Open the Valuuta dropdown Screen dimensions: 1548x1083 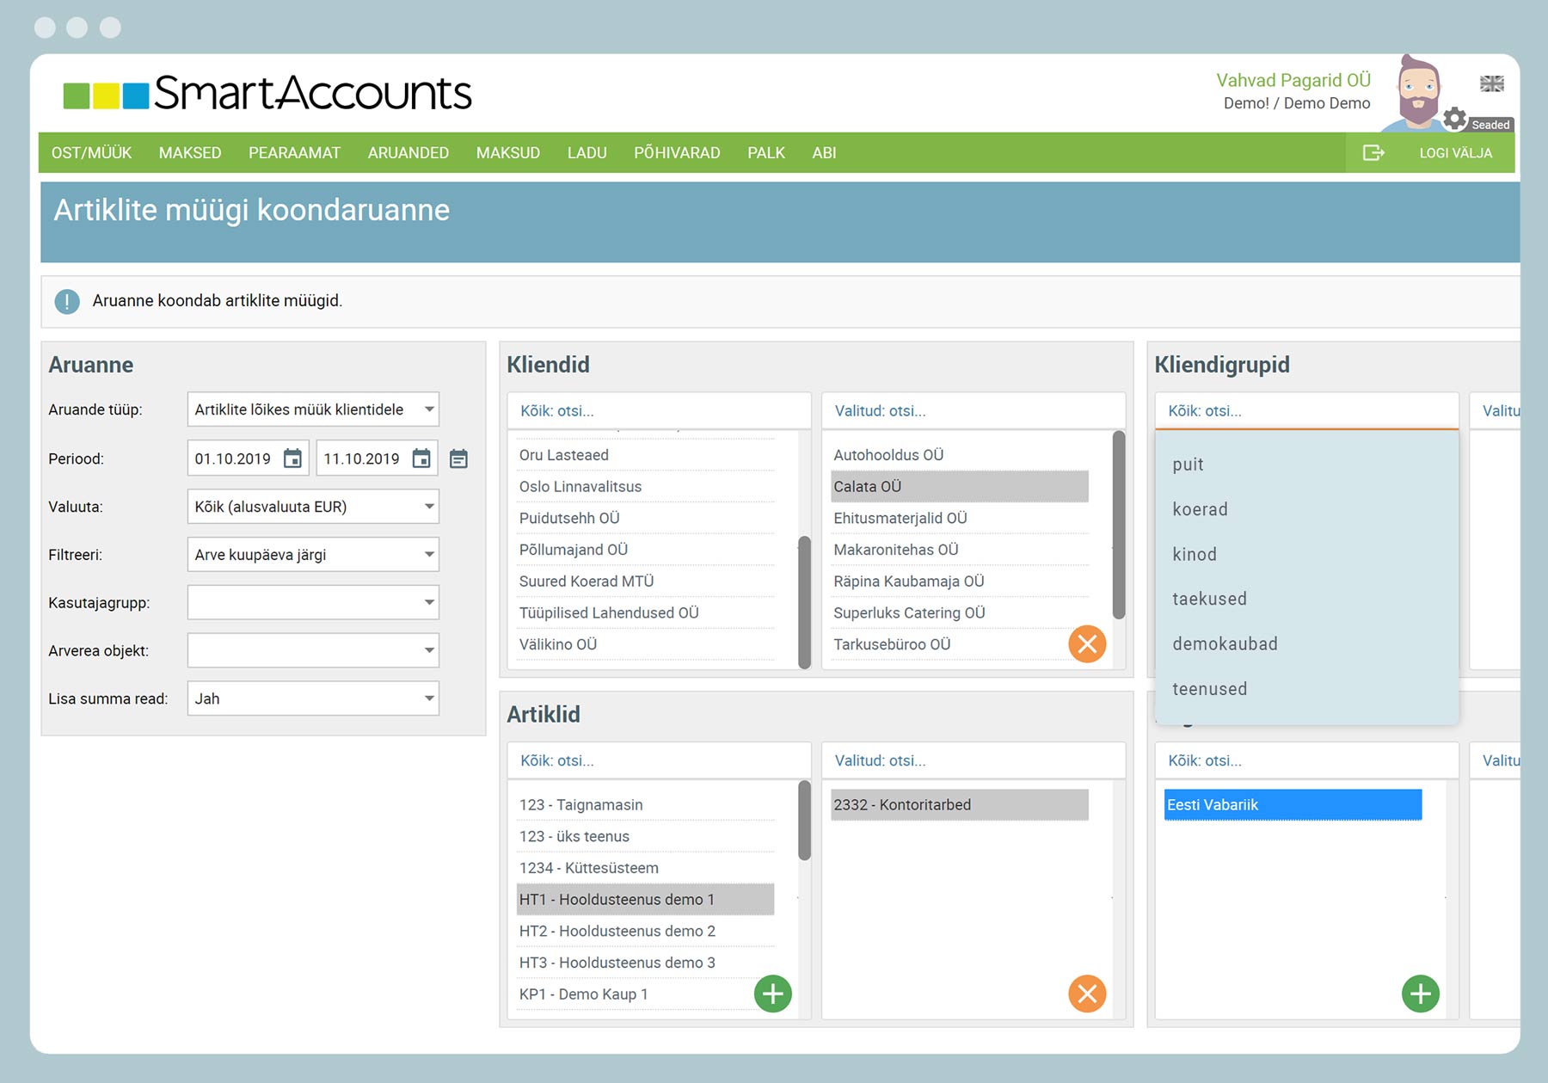[x=313, y=507]
